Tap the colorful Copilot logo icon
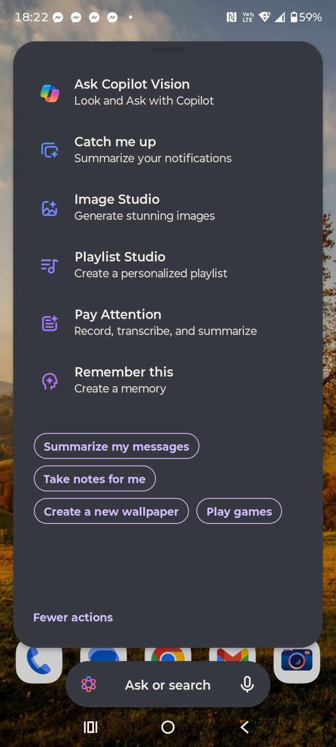Viewport: 336px width, 747px height. [x=50, y=93]
